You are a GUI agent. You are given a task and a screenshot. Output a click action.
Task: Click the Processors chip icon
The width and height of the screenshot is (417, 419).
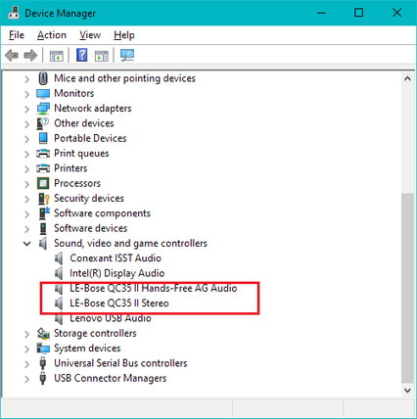pyautogui.click(x=43, y=183)
